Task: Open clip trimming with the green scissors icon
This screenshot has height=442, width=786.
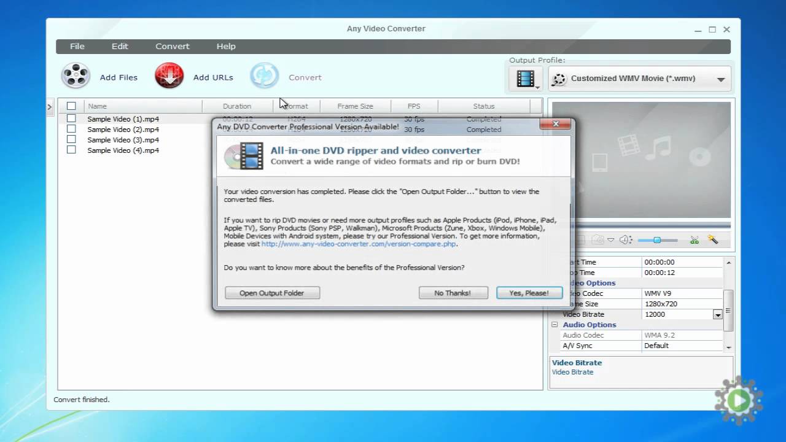Action: (695, 240)
